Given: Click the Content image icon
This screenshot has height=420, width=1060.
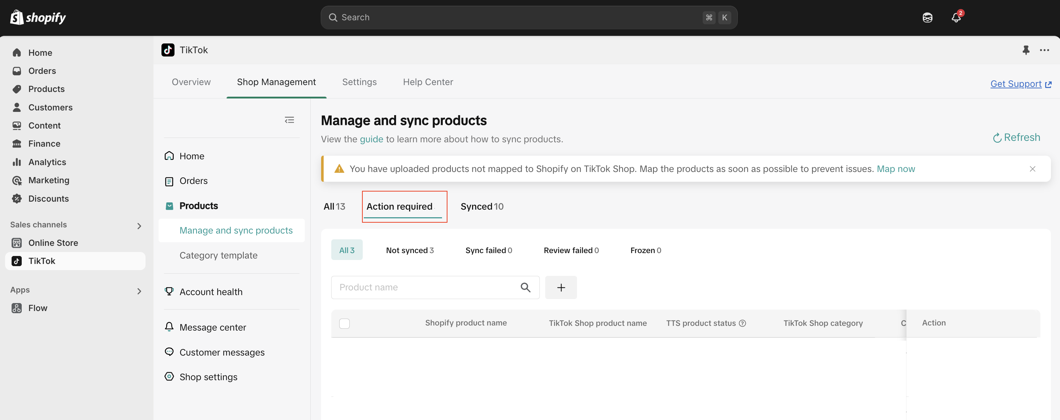Looking at the screenshot, I should pyautogui.click(x=17, y=126).
